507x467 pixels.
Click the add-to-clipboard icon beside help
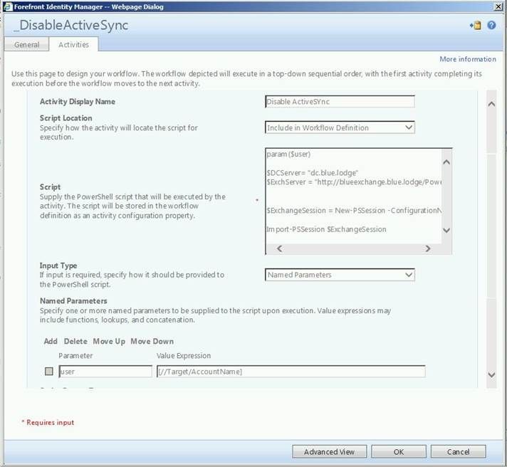pos(476,25)
